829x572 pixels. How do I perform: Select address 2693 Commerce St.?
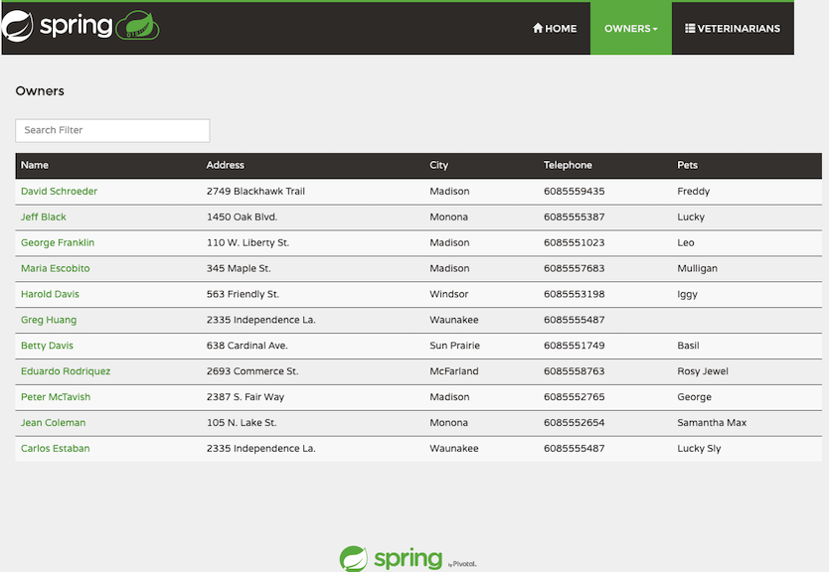pyautogui.click(x=252, y=371)
